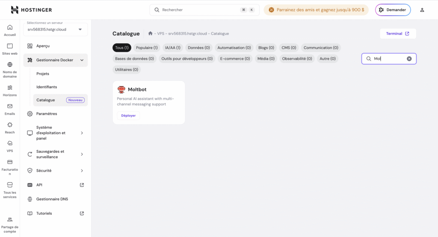Open the Accueil home icon
The width and height of the screenshot is (438, 237).
click(x=10, y=27)
